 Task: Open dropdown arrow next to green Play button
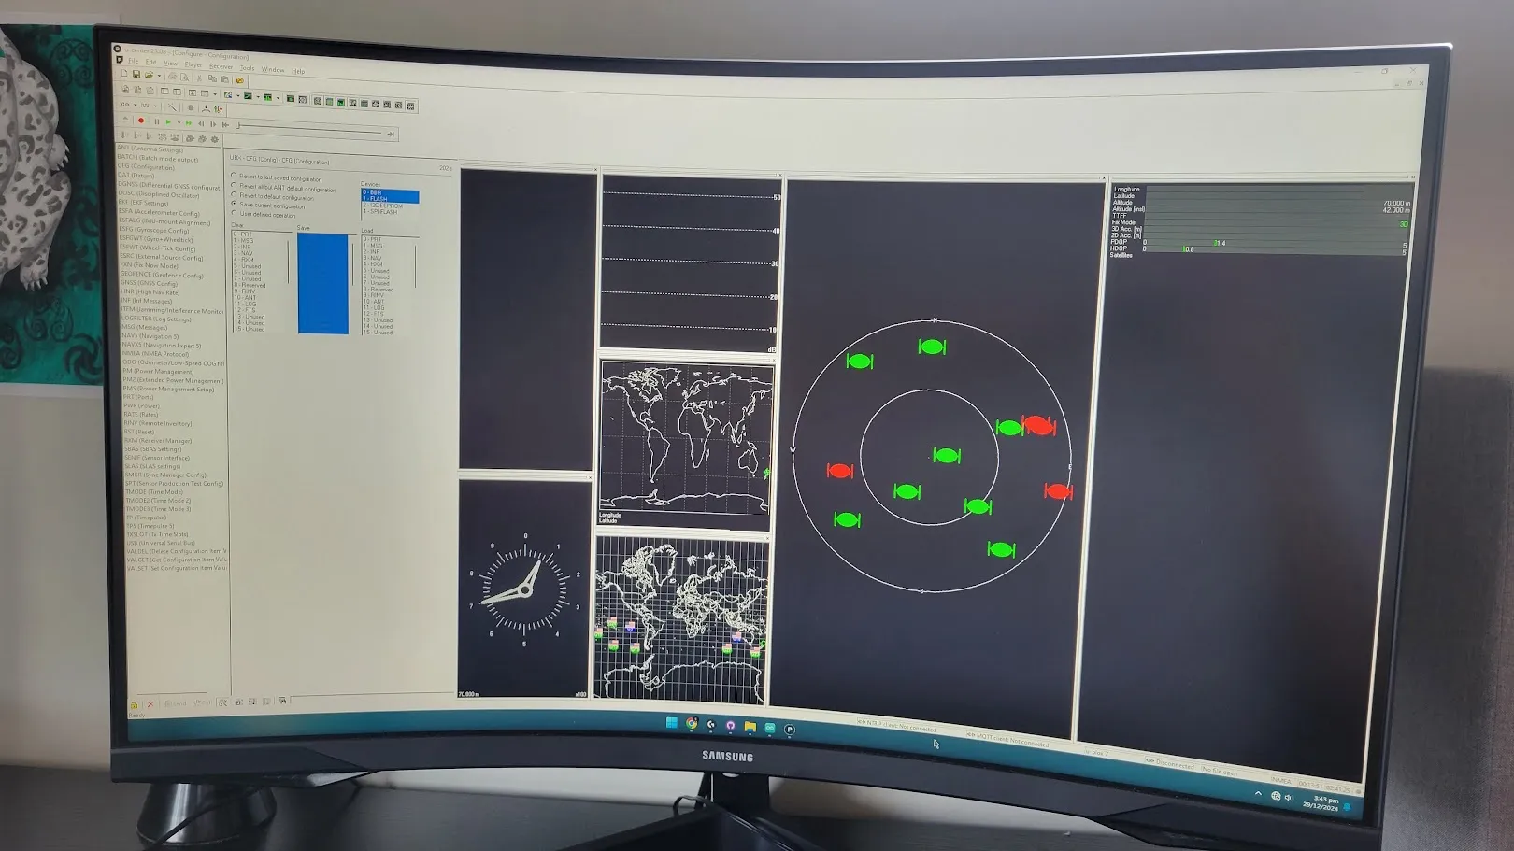[x=179, y=122]
